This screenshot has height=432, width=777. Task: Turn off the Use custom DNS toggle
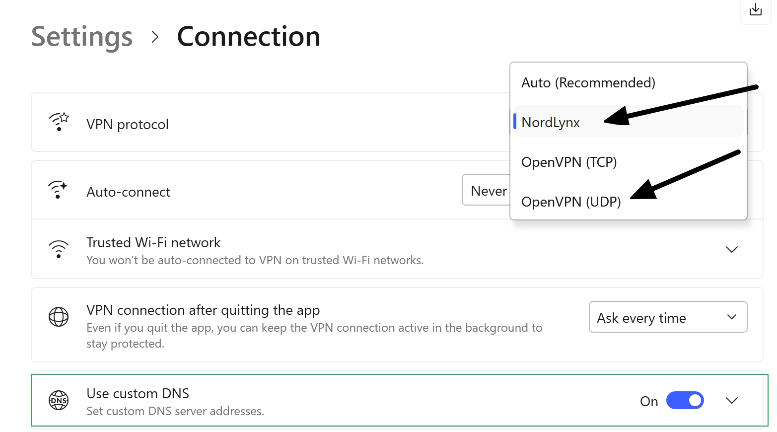685,400
